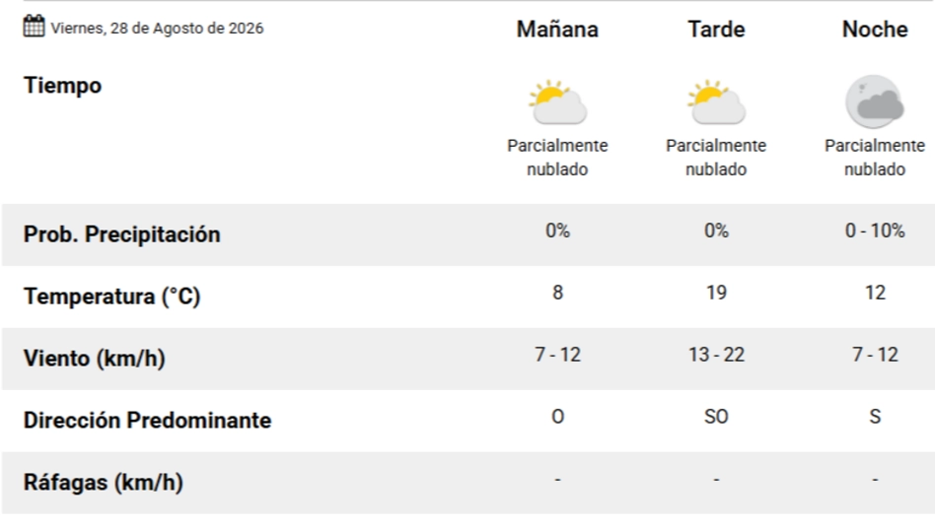Click the date Viernes, 28 de Agosto de 2026
935x527 pixels.
[x=157, y=29]
